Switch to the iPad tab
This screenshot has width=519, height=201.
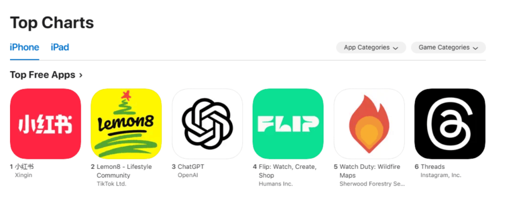tap(60, 47)
